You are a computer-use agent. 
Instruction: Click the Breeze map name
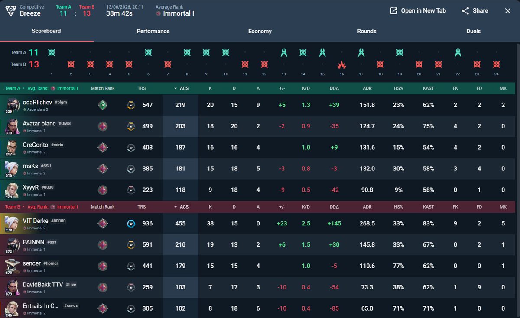(x=30, y=13)
